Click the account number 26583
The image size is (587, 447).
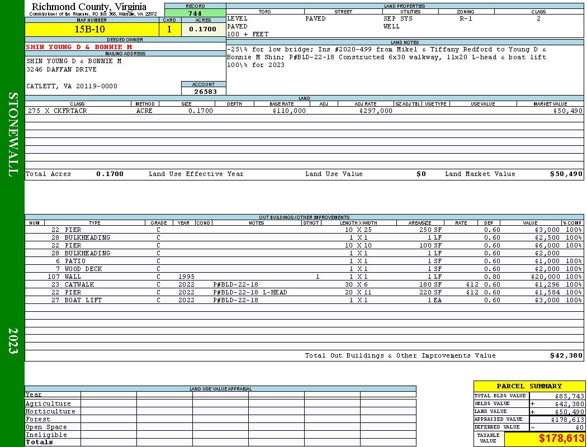coord(205,91)
